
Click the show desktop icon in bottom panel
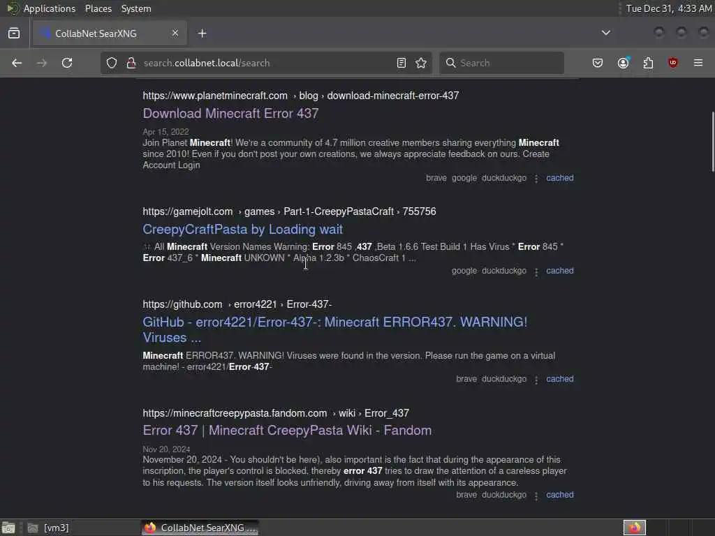[x=8, y=528]
